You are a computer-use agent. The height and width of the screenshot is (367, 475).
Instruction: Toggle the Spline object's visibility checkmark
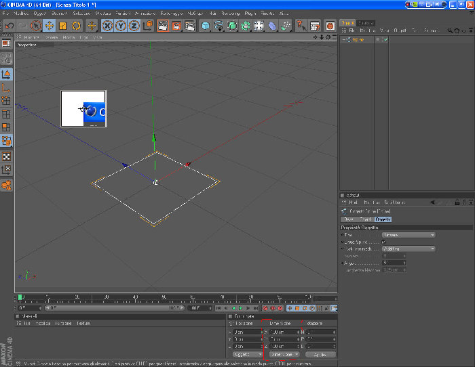[385, 39]
